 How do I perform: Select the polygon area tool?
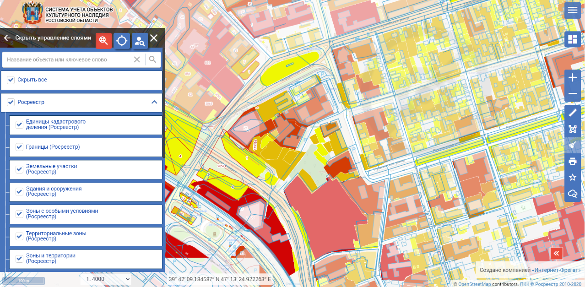(x=572, y=129)
